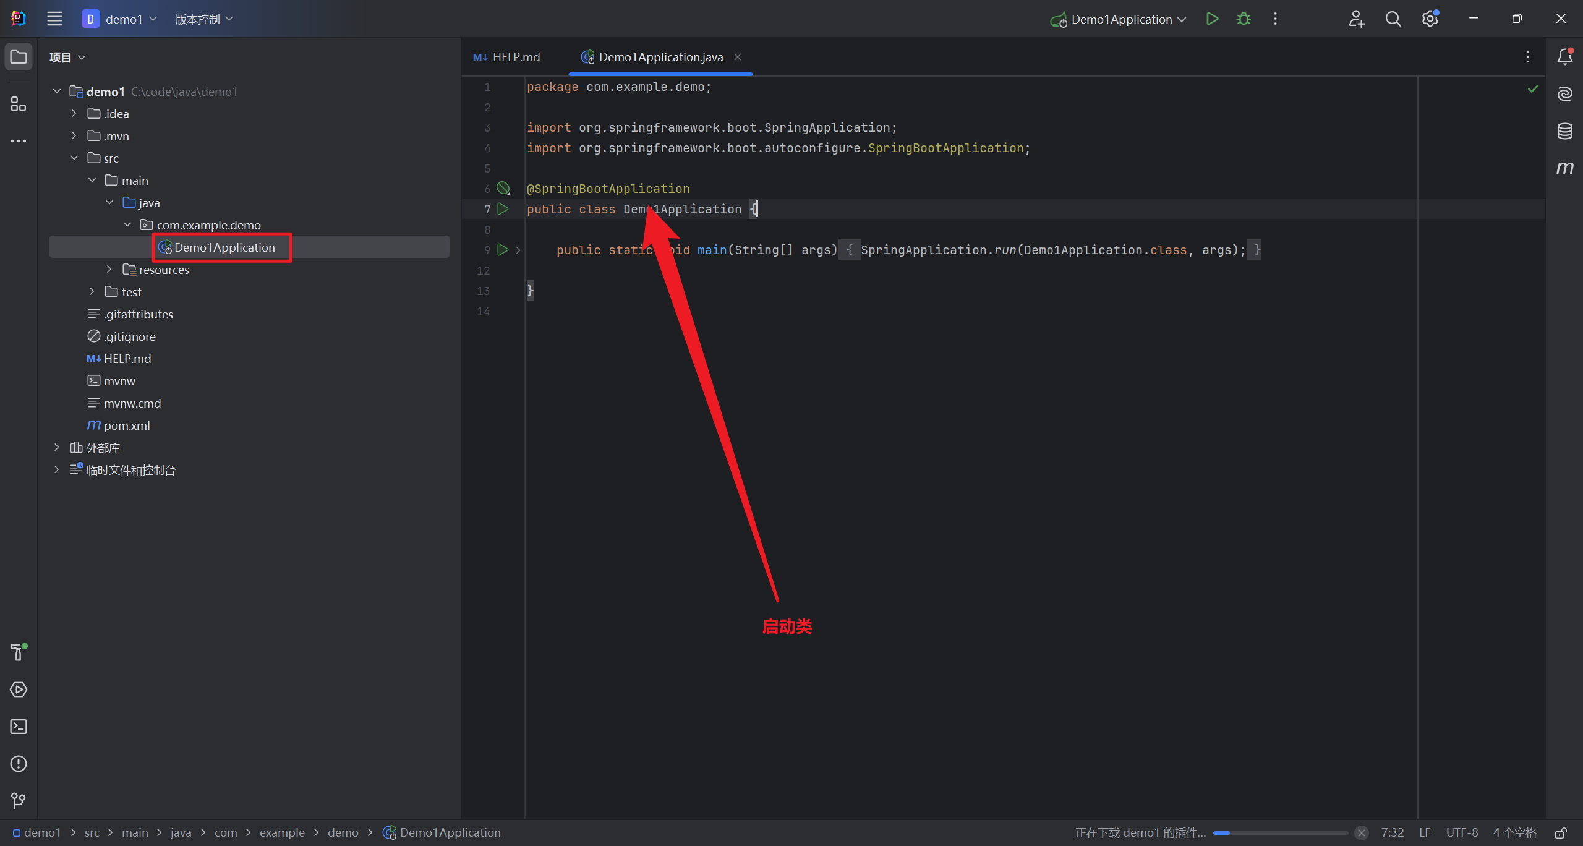Click the UTF-8 encoding in status bar
Image resolution: width=1583 pixels, height=846 pixels.
coord(1461,832)
